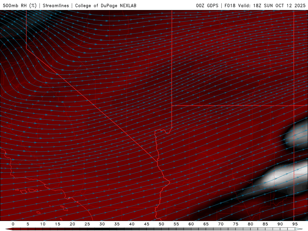Click the color scale label "40"

click(x=132, y=224)
